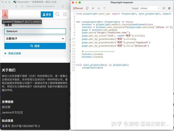Open the 主题/帖子 type dropdown
The height and width of the screenshot is (131, 174).
point(35,39)
